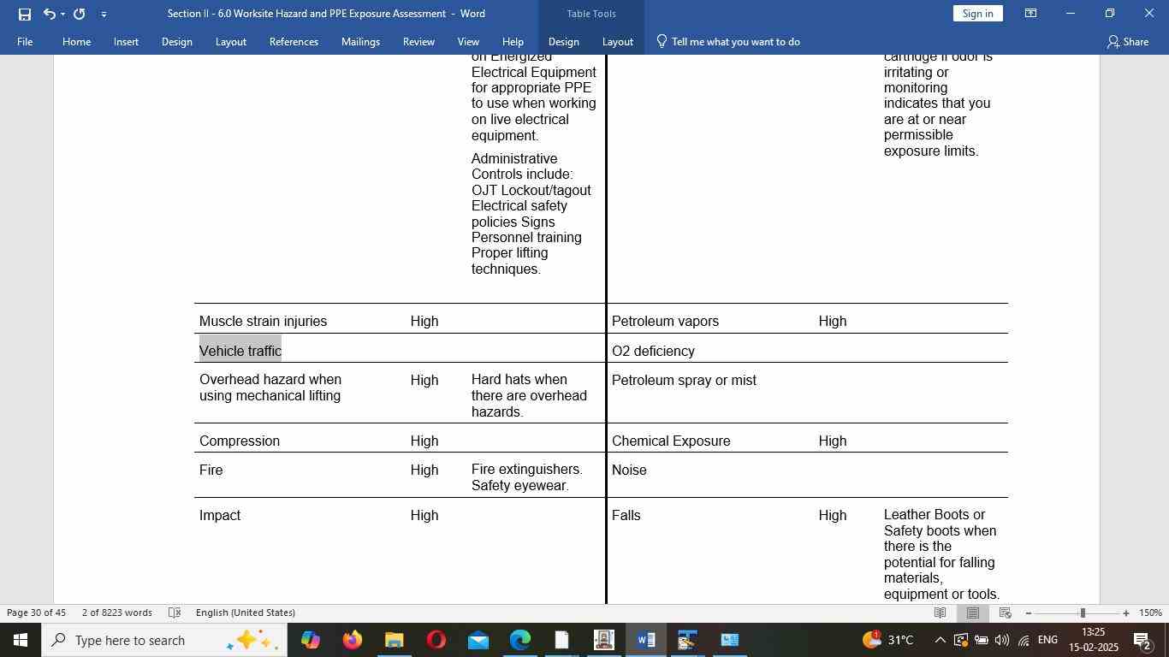Save the document with the floppy disk icon
This screenshot has width=1169, height=657.
[x=24, y=14]
